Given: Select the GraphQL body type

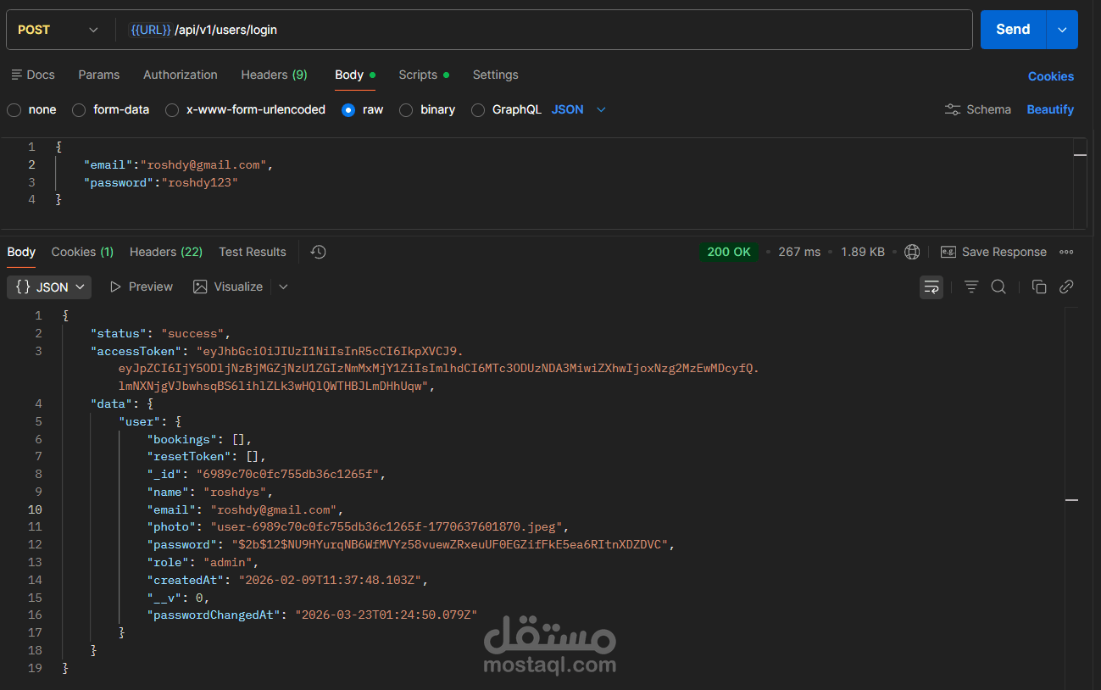Looking at the screenshot, I should point(478,109).
